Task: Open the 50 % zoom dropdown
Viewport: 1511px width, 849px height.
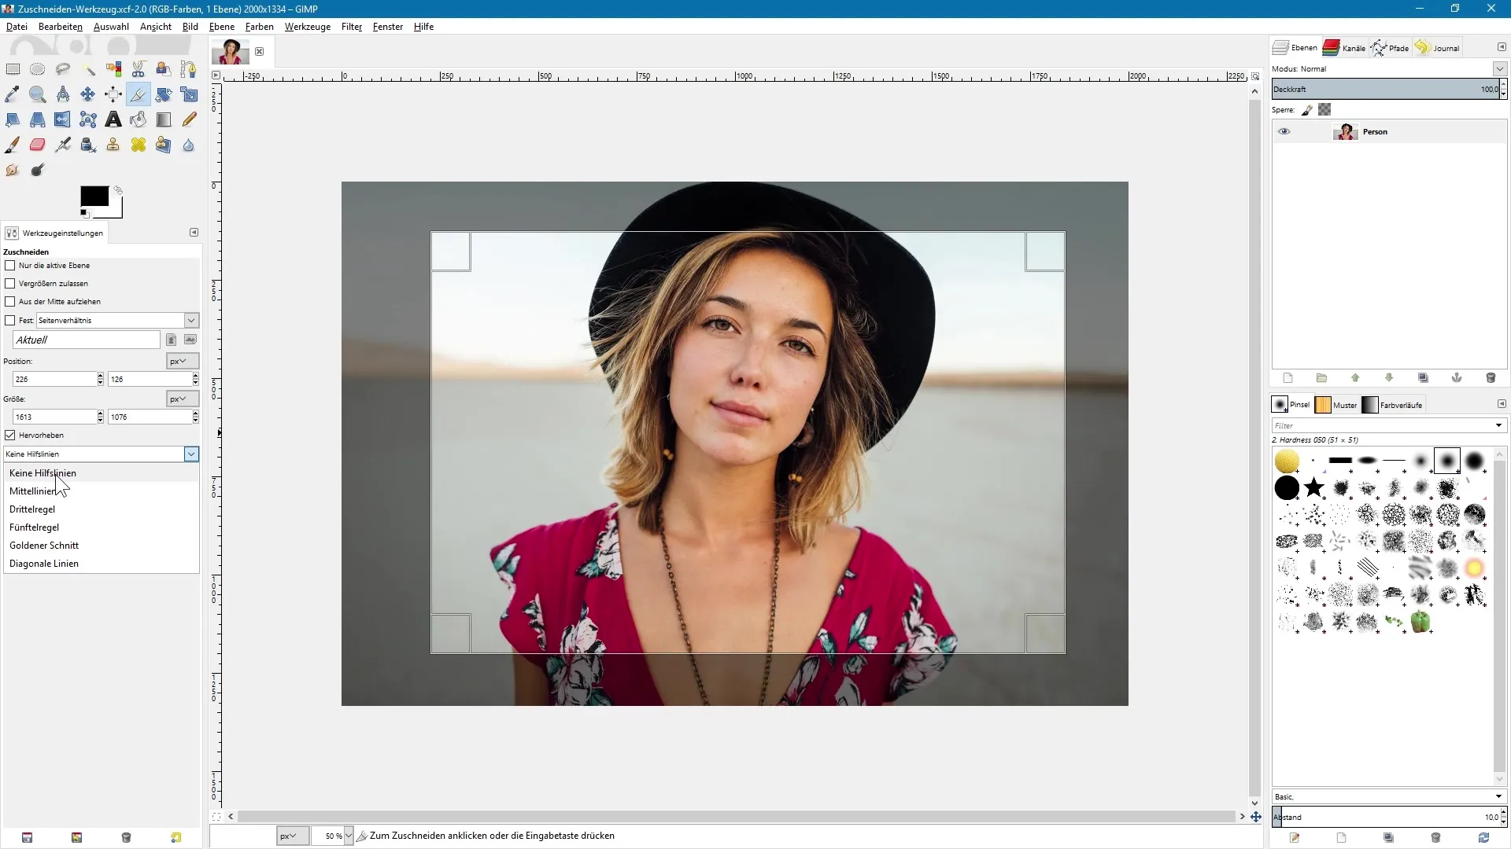Action: [x=349, y=836]
